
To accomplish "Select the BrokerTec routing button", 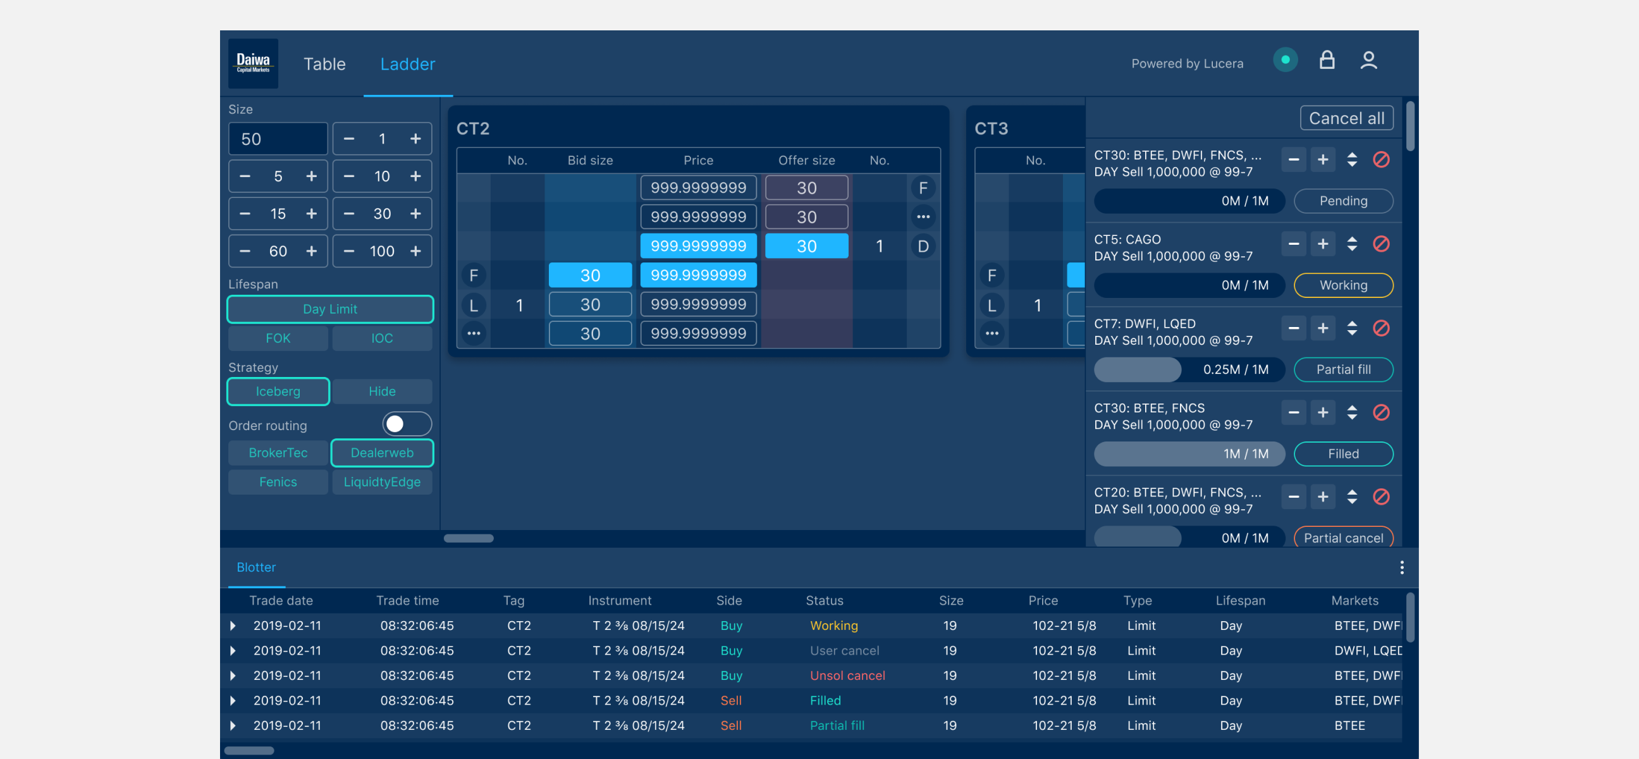I will click(278, 453).
